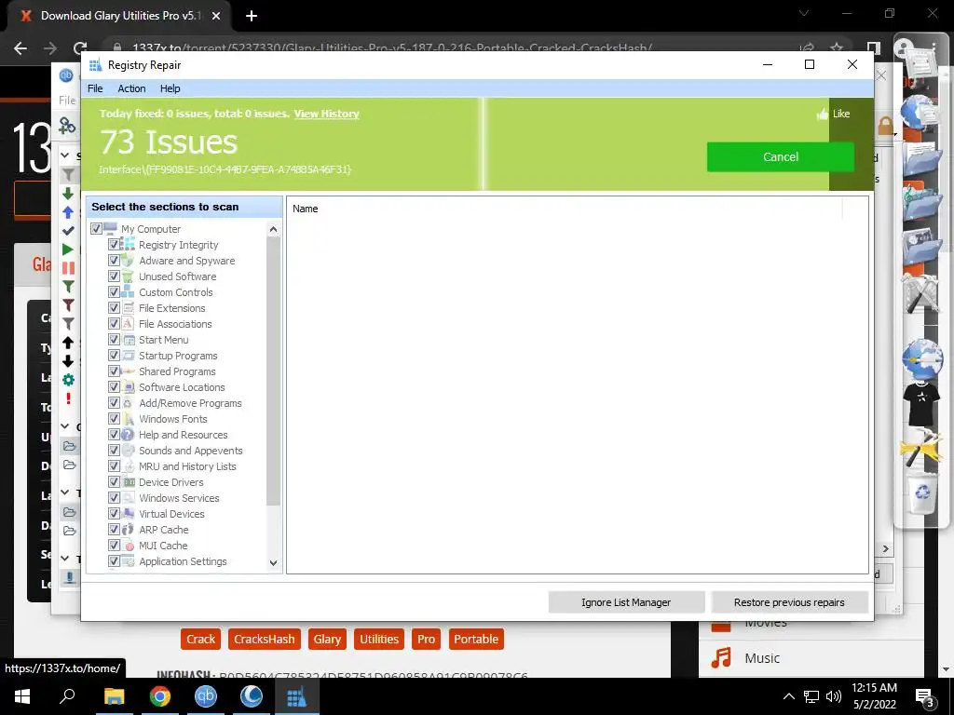The image size is (954, 715).
Task: Open a new Chrome tab with plus button
Action: [x=252, y=16]
